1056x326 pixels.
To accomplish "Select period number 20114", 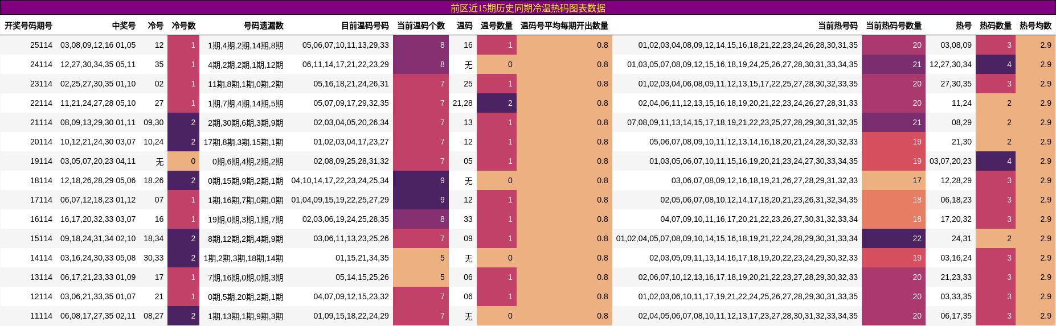I will coord(41,142).
